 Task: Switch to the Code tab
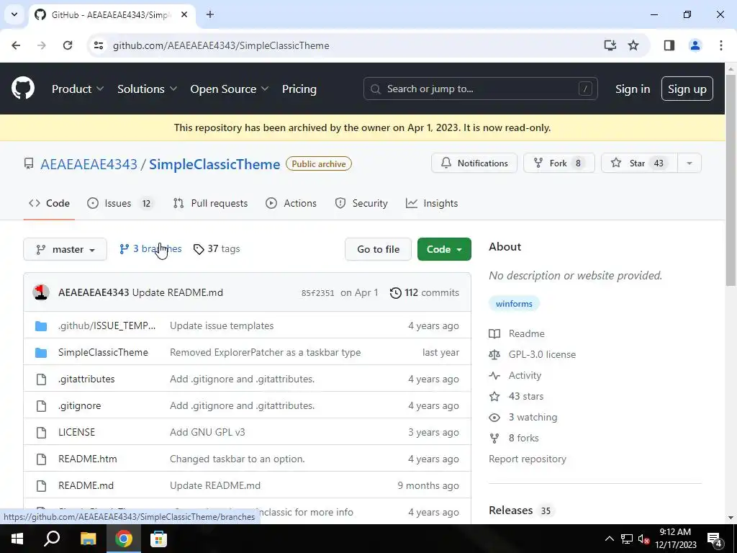click(x=49, y=203)
